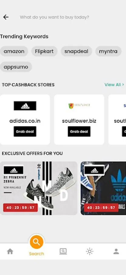
Task: Open the laptop search icon tab
Action: click(63, 251)
